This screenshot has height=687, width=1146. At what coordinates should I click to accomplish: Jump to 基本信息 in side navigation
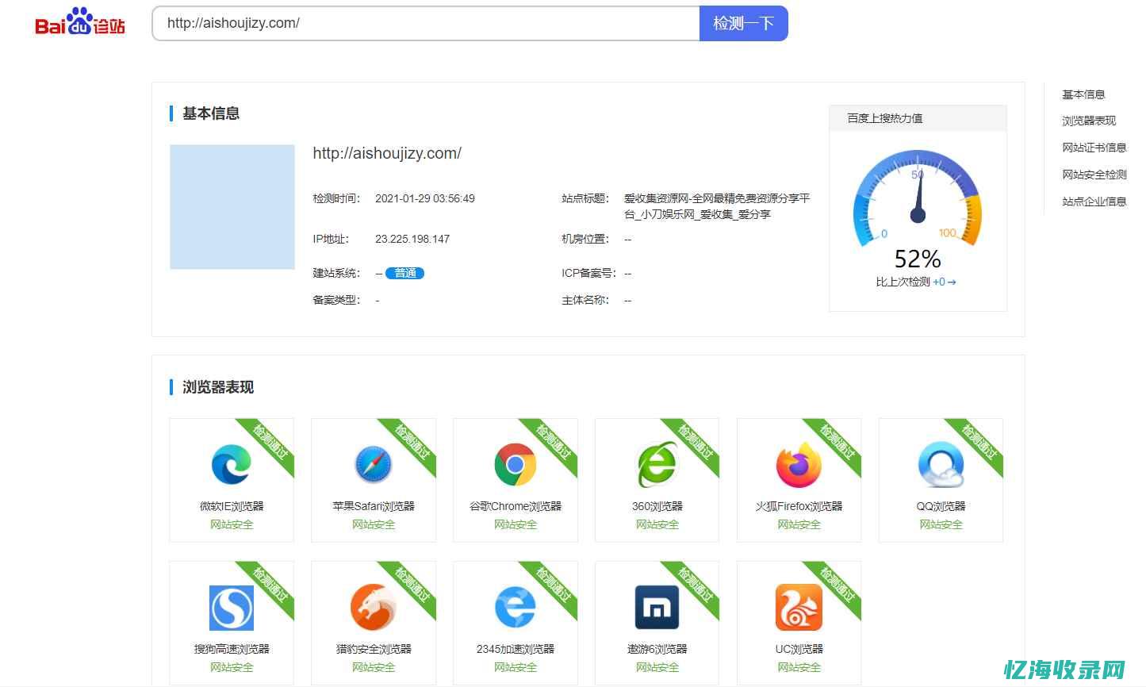[x=1083, y=94]
